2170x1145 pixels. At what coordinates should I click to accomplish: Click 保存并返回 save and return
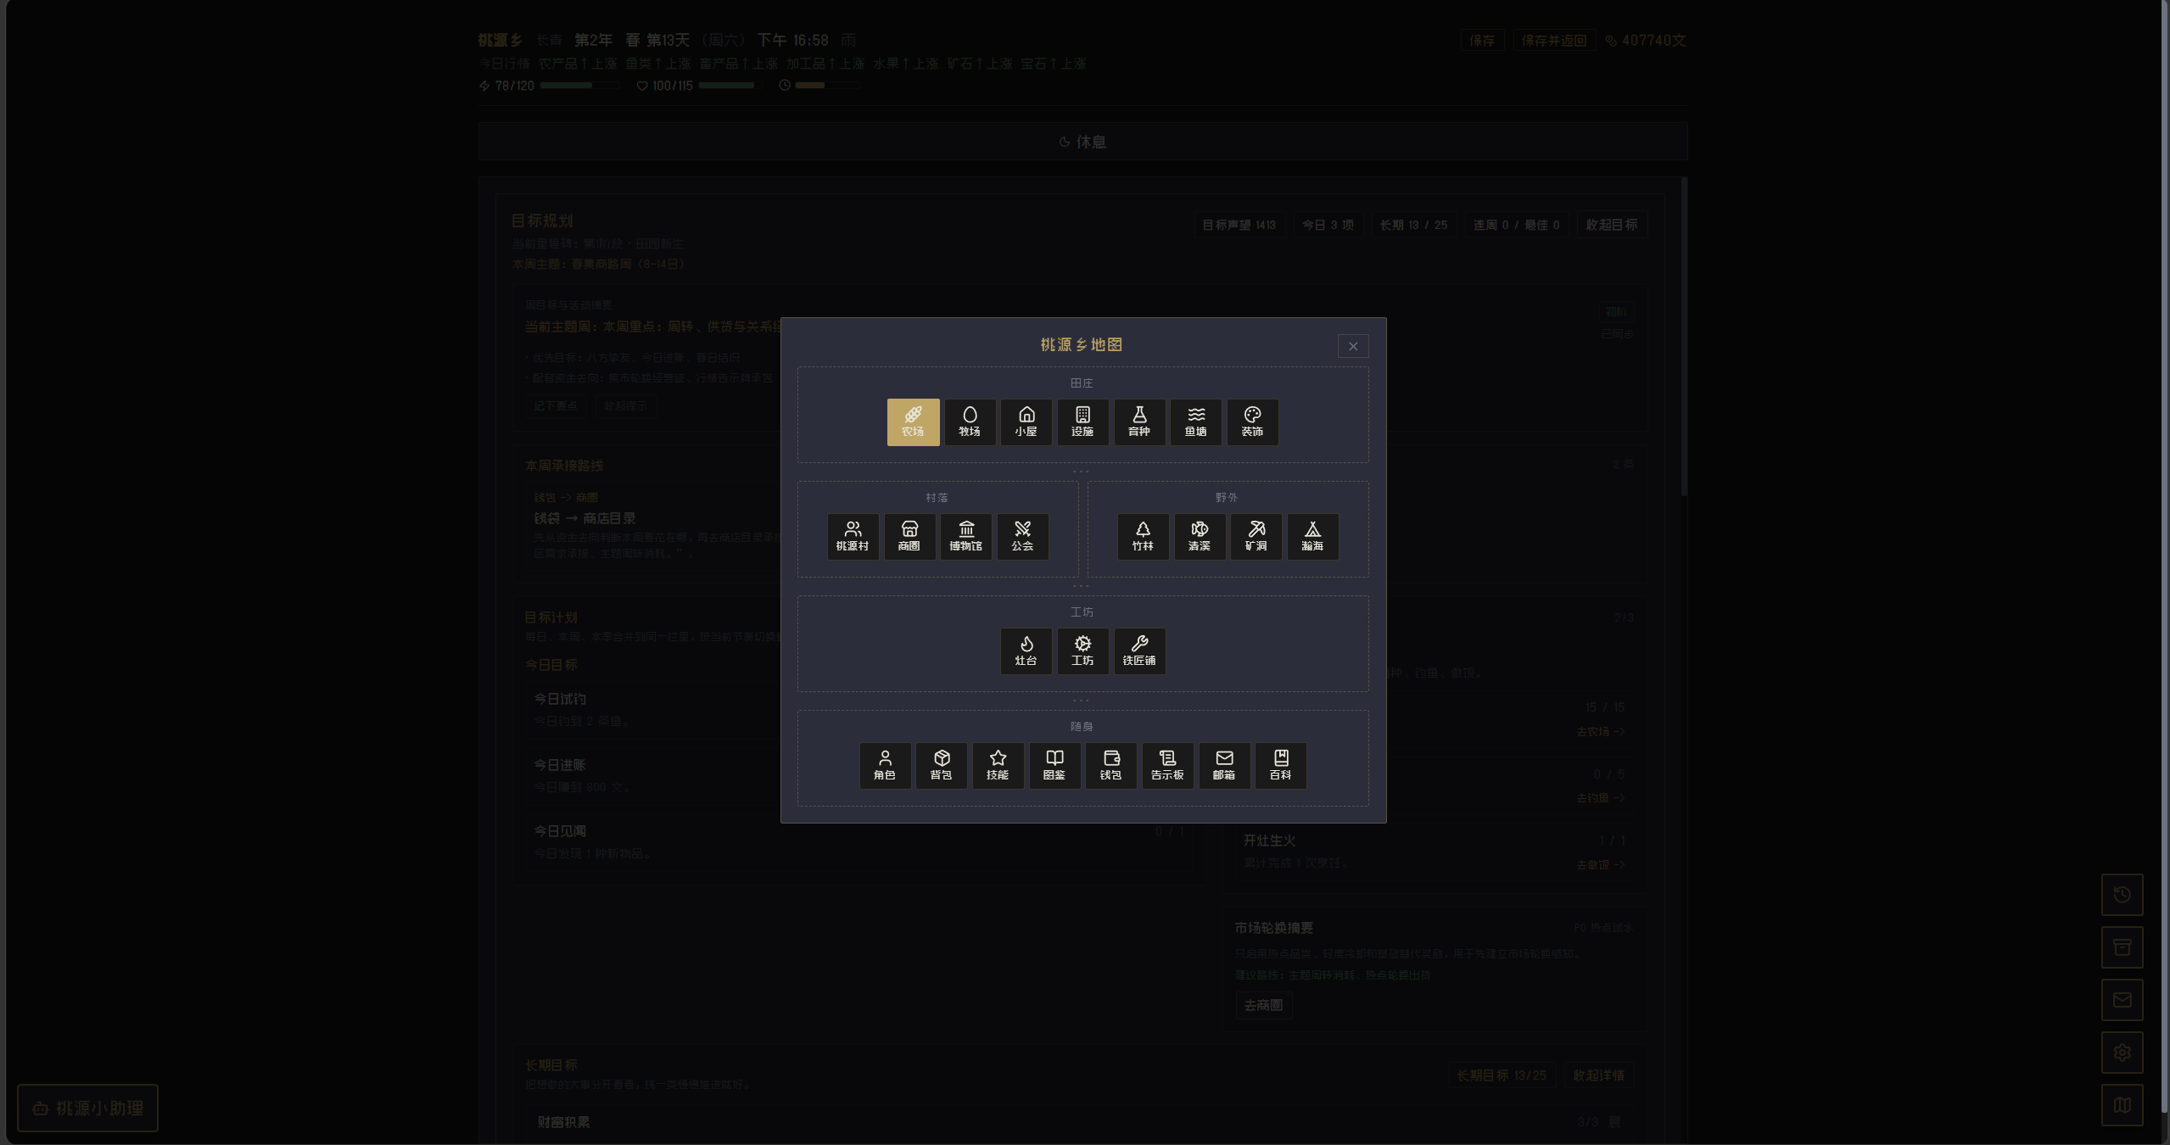(1553, 41)
